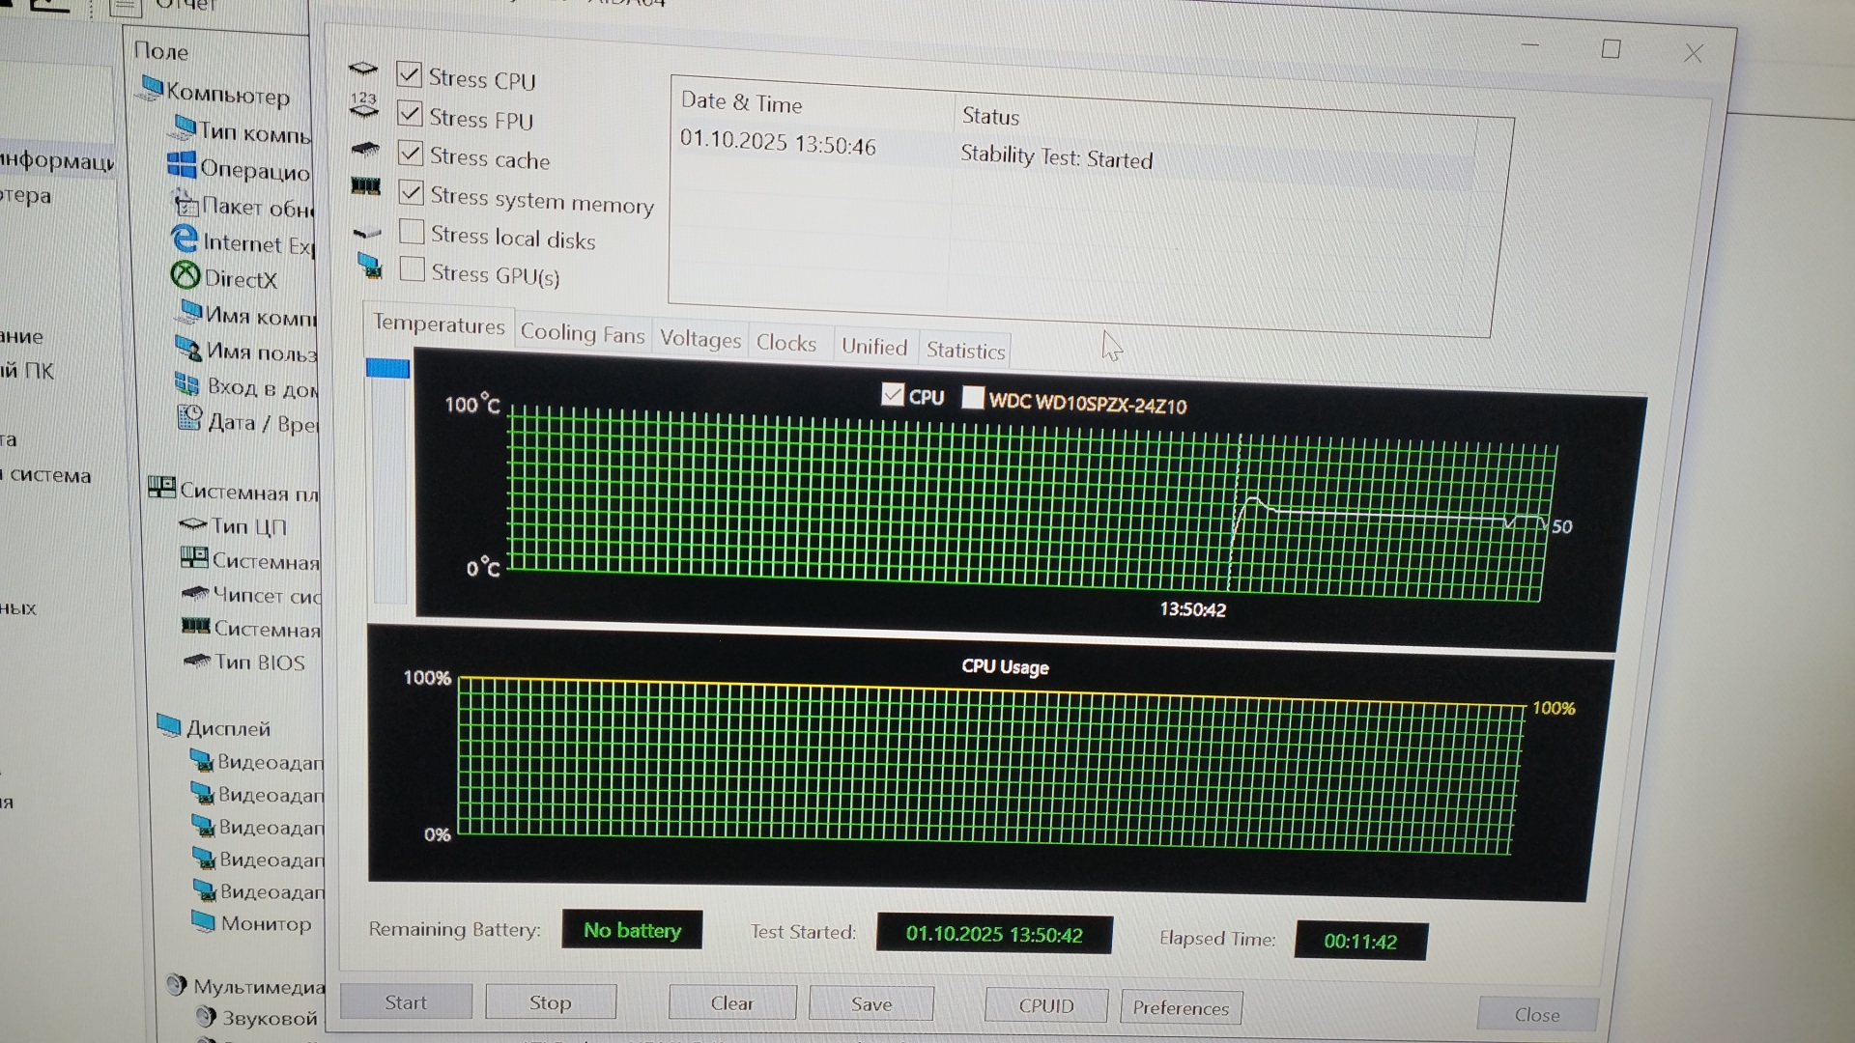
Task: Uncheck the Stress CPU checkbox
Action: 409,74
